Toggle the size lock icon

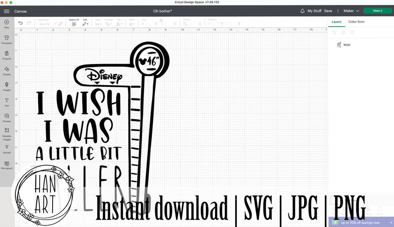(161, 20)
